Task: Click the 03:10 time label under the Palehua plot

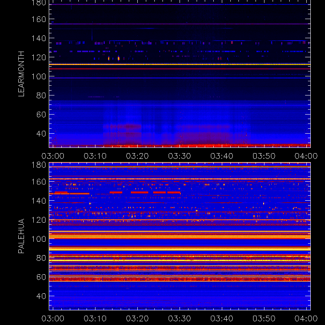Action: click(x=95, y=318)
